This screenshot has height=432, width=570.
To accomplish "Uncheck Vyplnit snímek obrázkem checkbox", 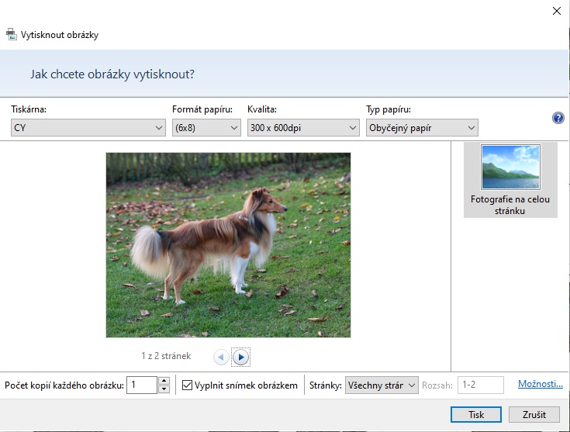I will [187, 385].
